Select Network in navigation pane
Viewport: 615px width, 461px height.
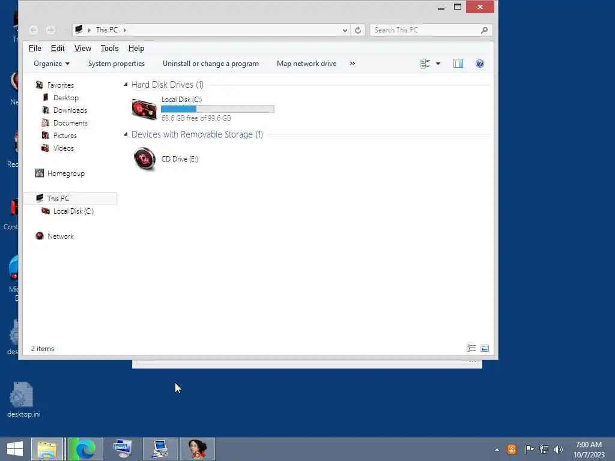pos(61,236)
